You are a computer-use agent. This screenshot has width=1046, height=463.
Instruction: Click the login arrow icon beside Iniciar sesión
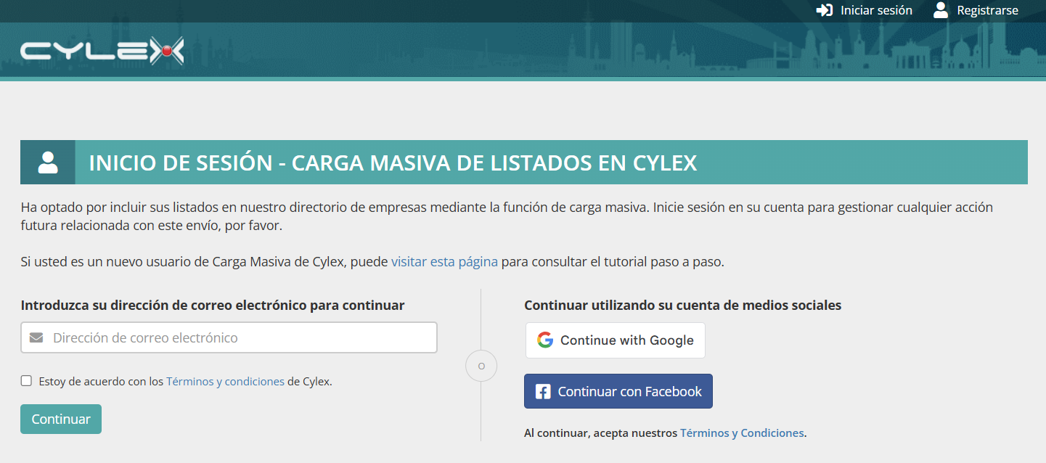(824, 10)
